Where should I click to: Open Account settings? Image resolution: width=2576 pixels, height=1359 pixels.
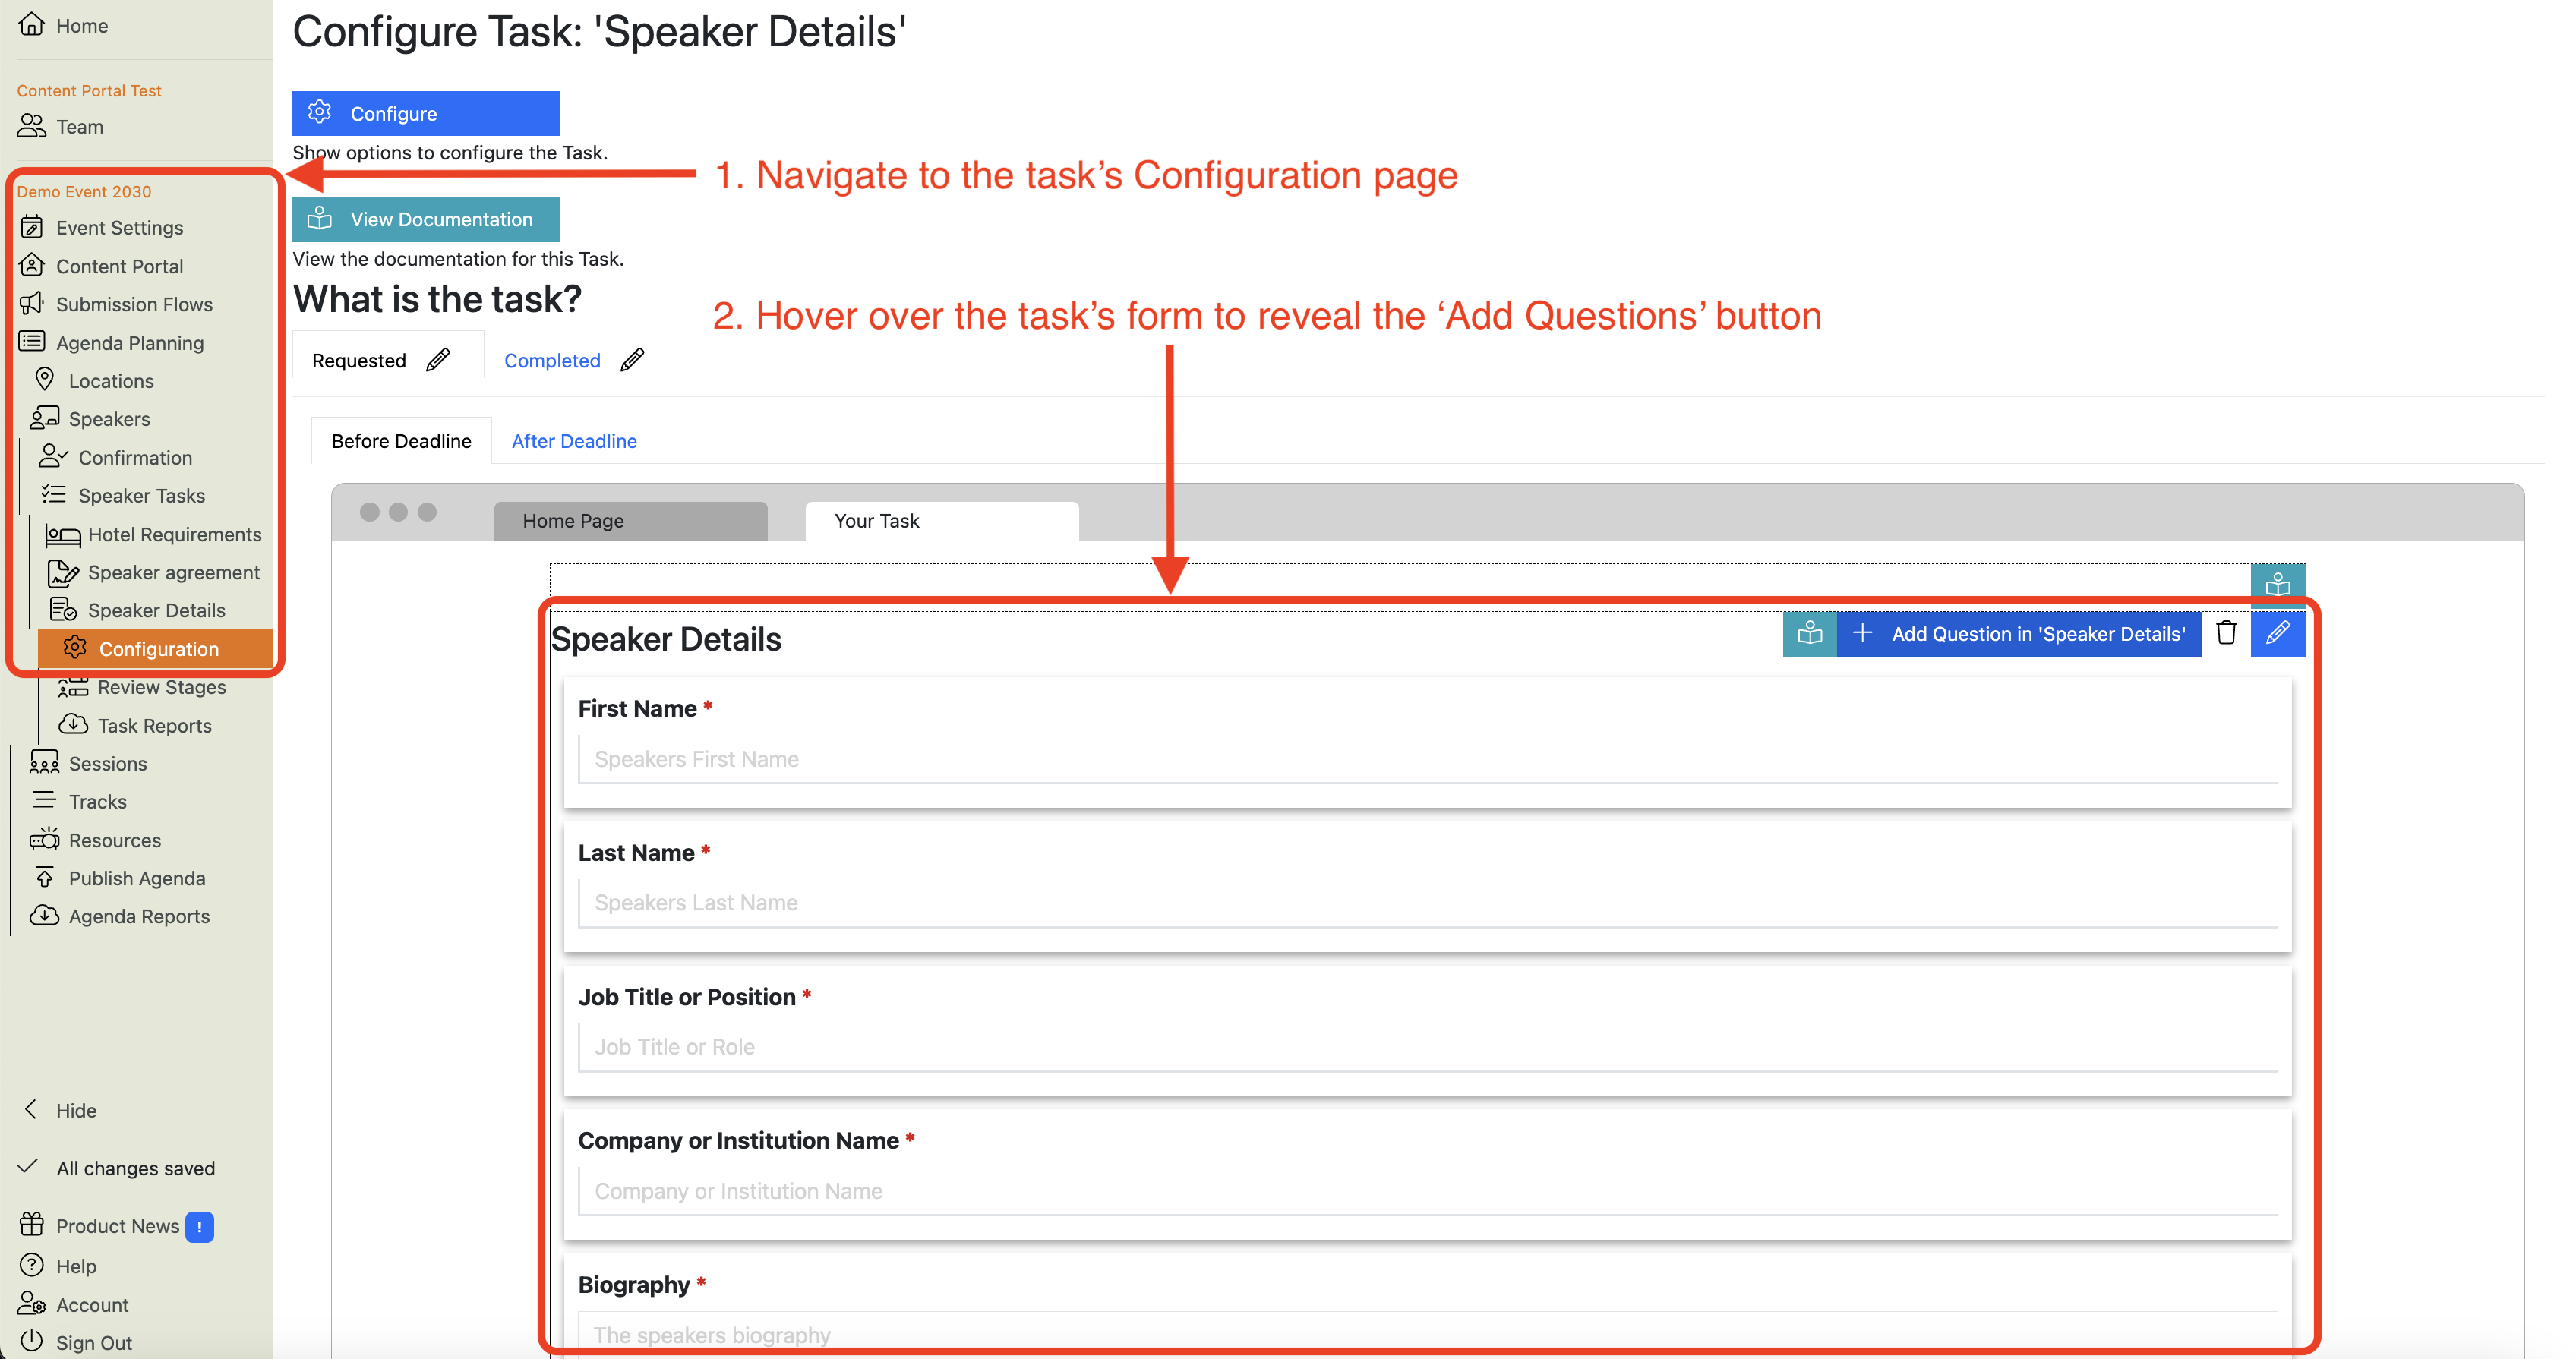pyautogui.click(x=73, y=1304)
